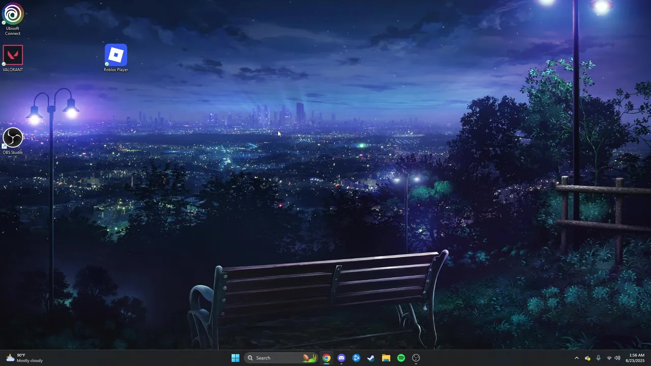
Task: Click the microphone tray icon
Action: [x=599, y=358]
